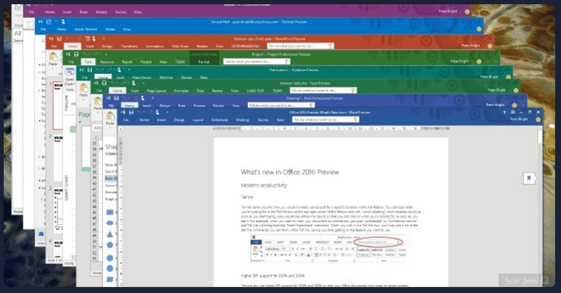Click Tell me search box in PowerPoint
This screenshot has height=293, width=561.
click(x=301, y=46)
